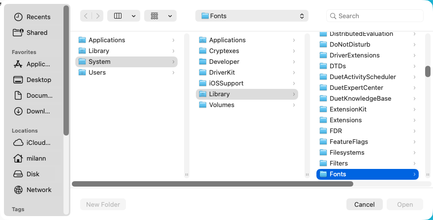Viewport: 433px width, 220px height.
Task: Expand the Users folder chevron
Action: click(173, 73)
